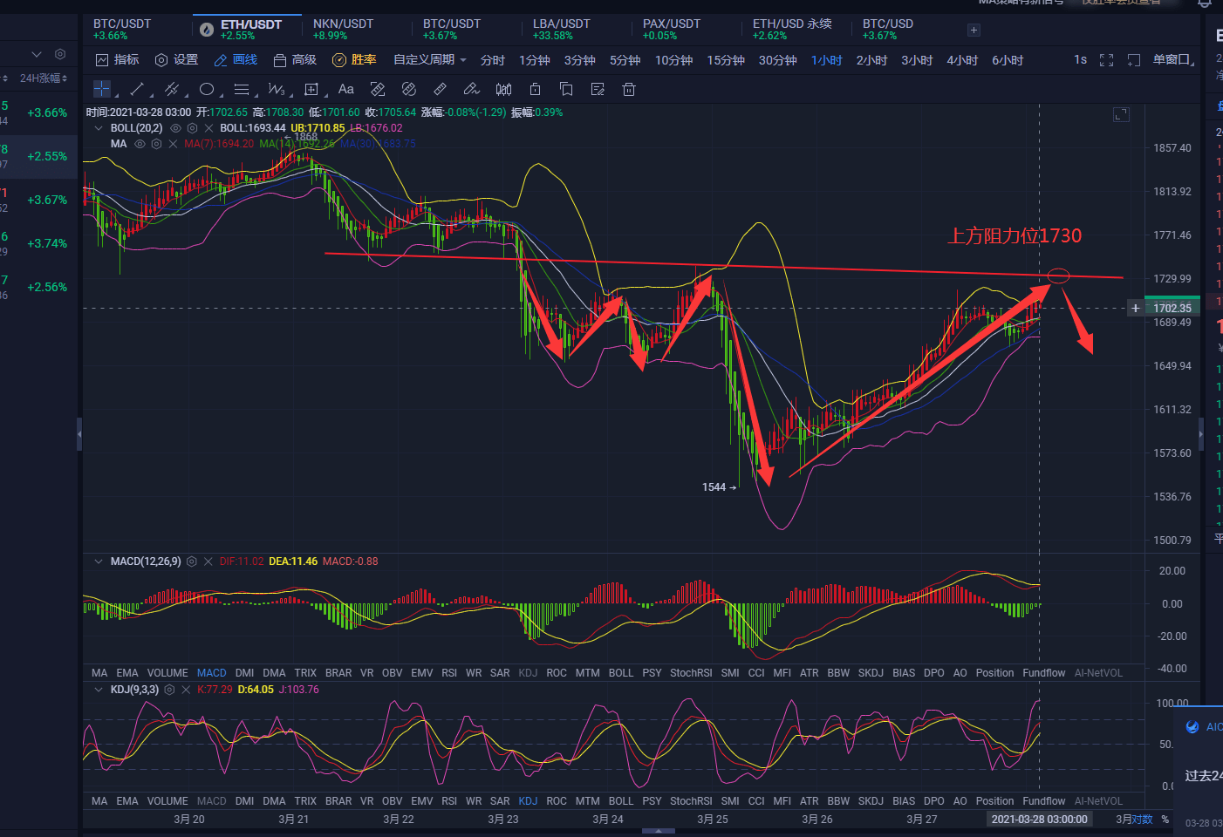The image size is (1223, 837).
Task: Collapse the KDJ(9,3,3) indicator panel
Action: (98, 690)
